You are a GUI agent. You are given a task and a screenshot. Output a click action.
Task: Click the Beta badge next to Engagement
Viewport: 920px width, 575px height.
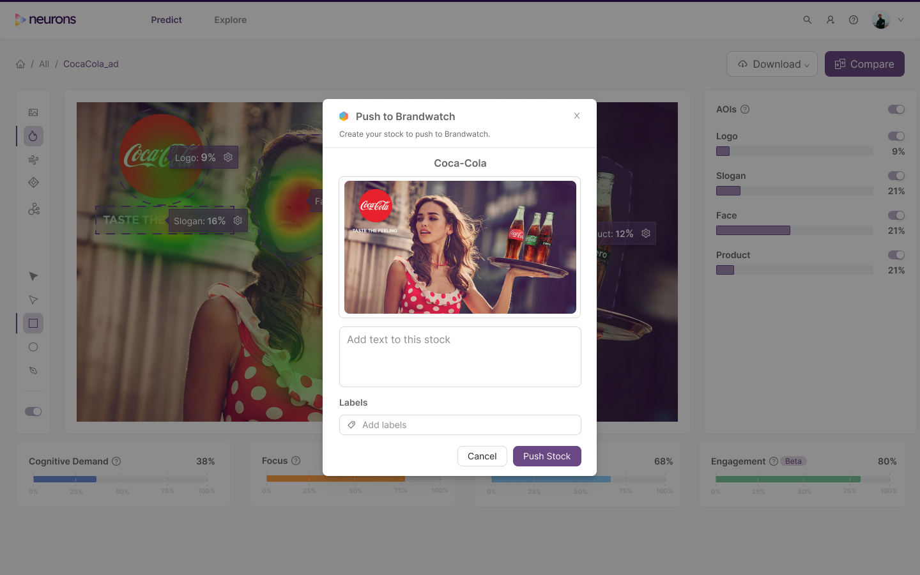793,461
